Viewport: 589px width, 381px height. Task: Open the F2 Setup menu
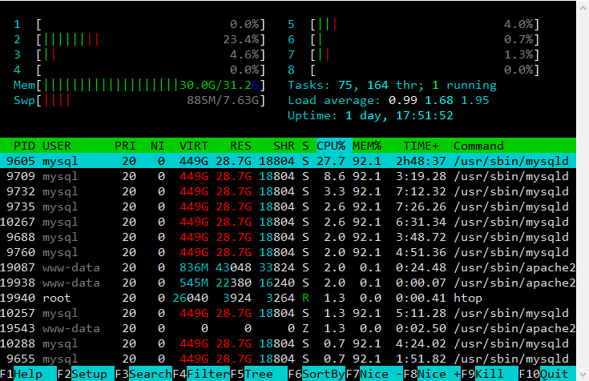tap(88, 374)
